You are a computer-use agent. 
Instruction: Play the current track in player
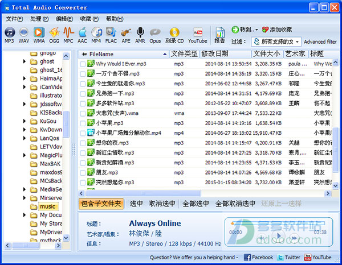[279, 235]
